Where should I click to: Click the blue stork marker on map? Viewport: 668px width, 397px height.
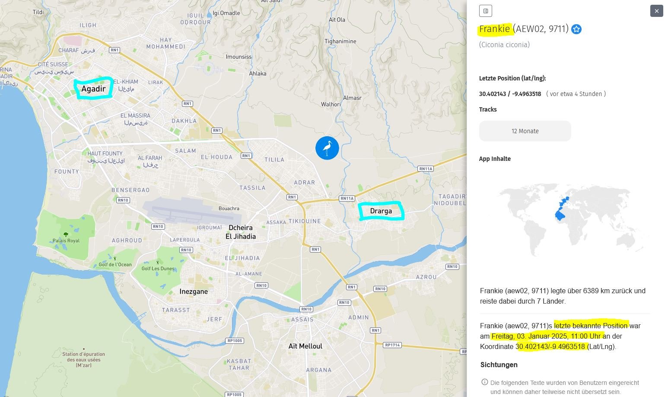pos(327,148)
